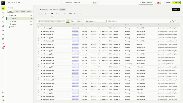The height and width of the screenshot is (103, 183).
Task: Click status dot of web-catalog-p01
Action: [42, 28]
